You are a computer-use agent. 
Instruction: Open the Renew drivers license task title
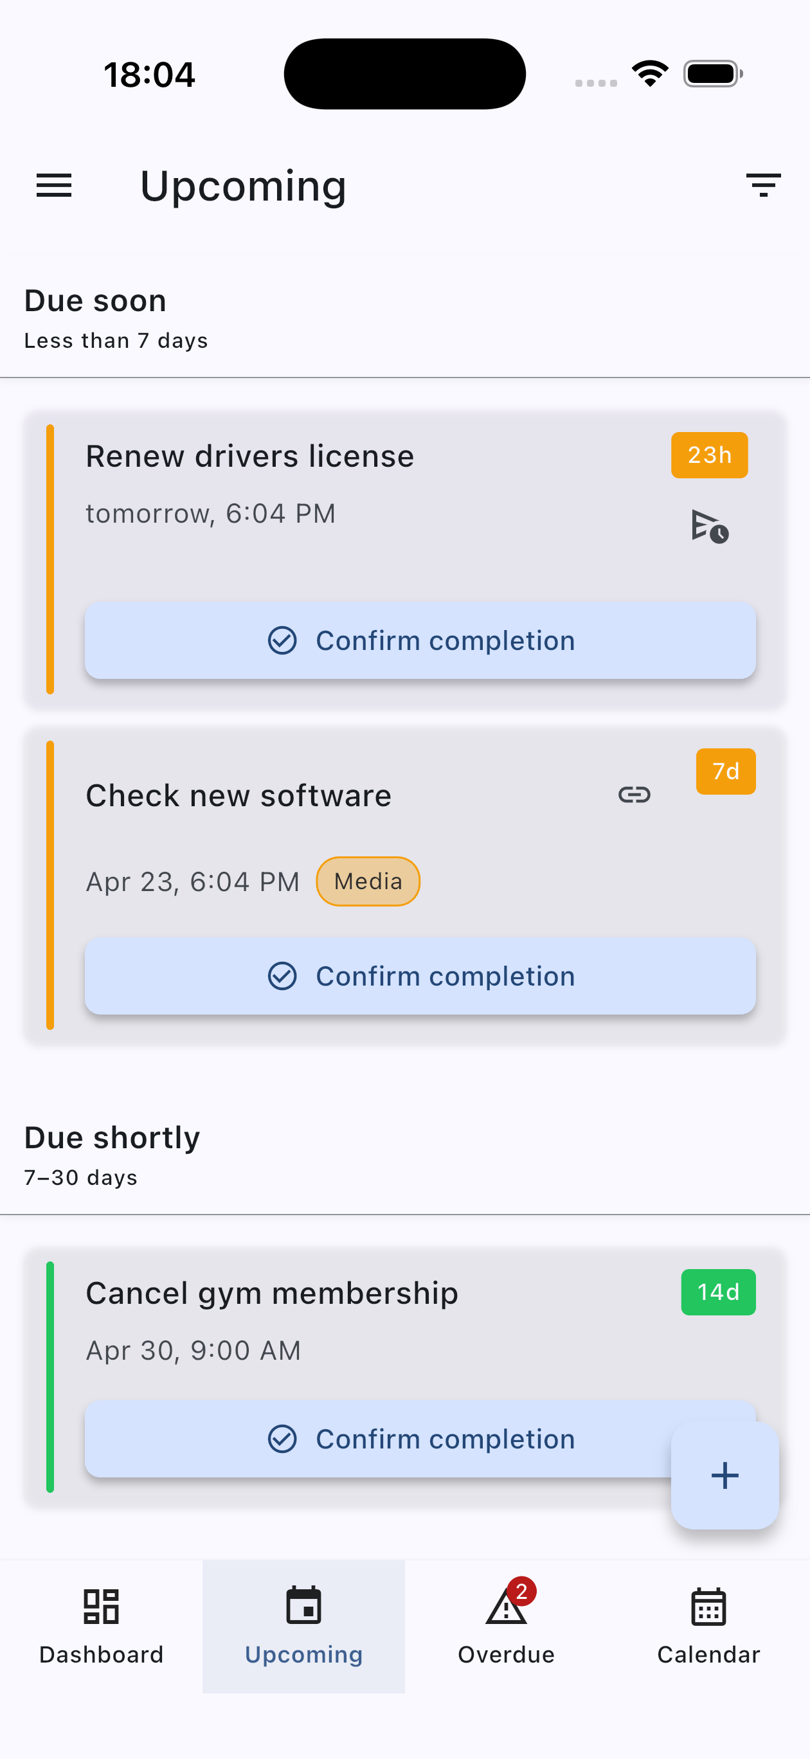click(250, 456)
